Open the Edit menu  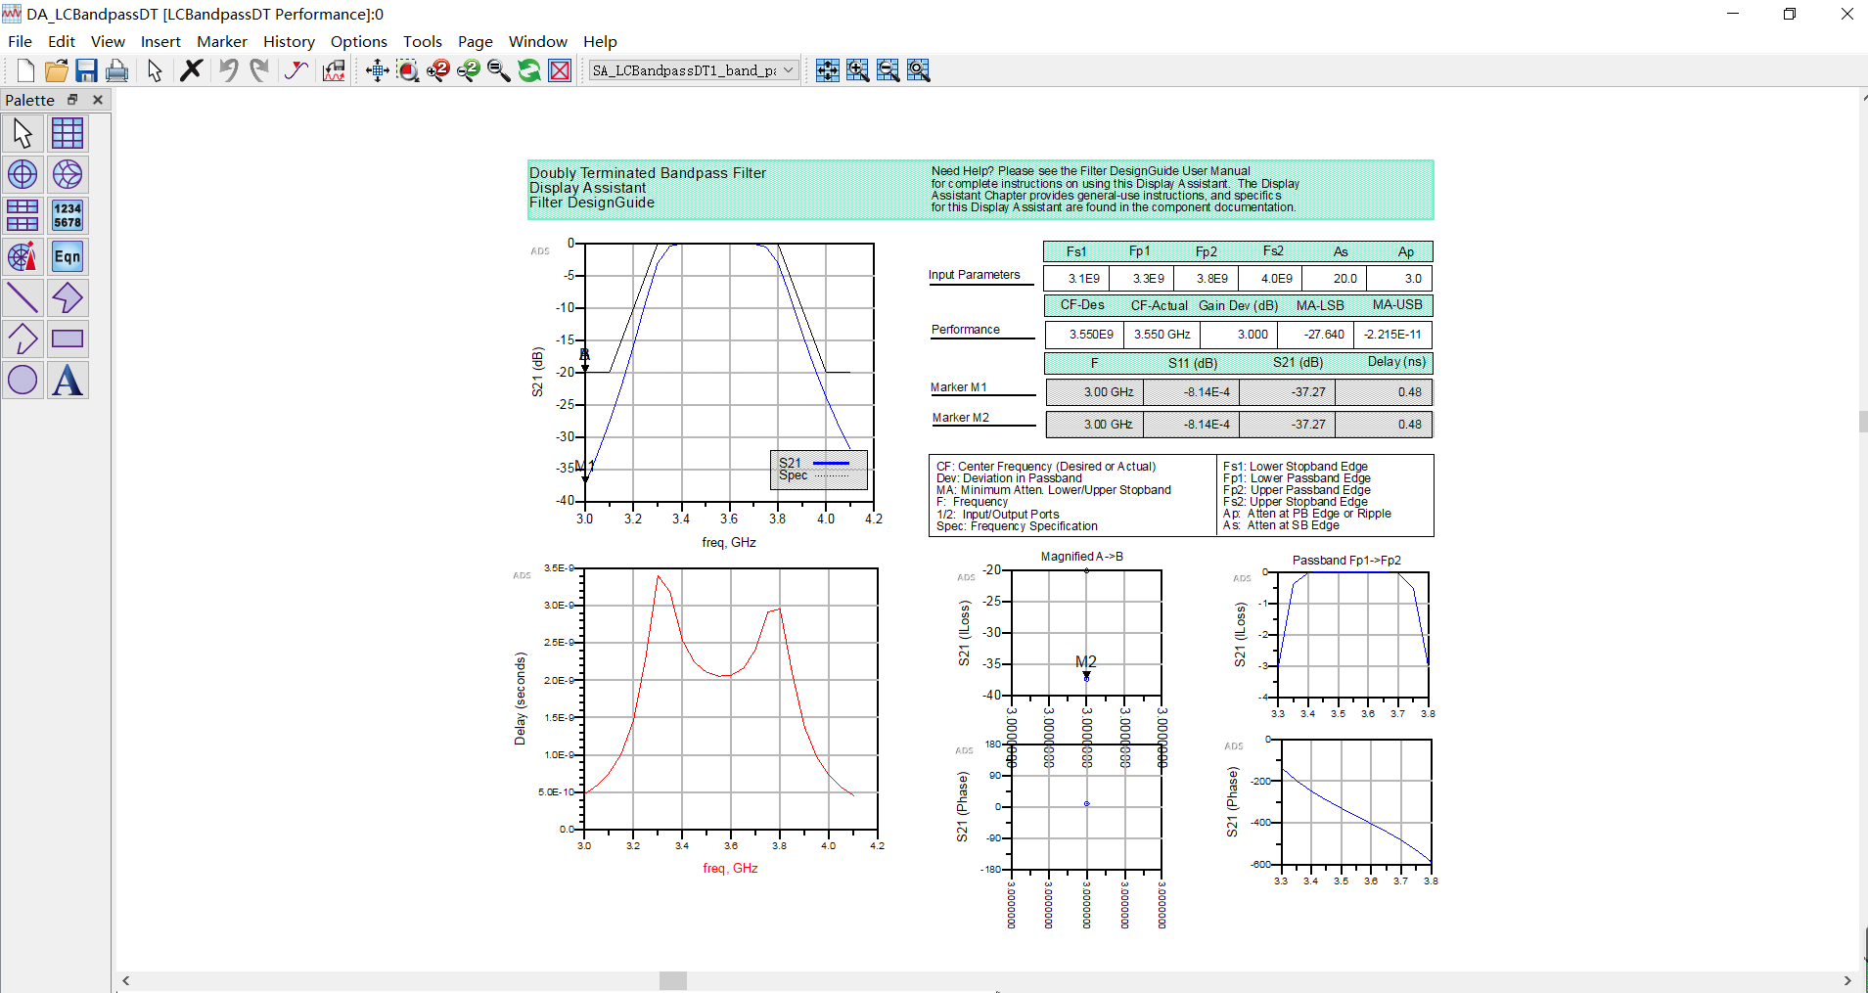[62, 41]
